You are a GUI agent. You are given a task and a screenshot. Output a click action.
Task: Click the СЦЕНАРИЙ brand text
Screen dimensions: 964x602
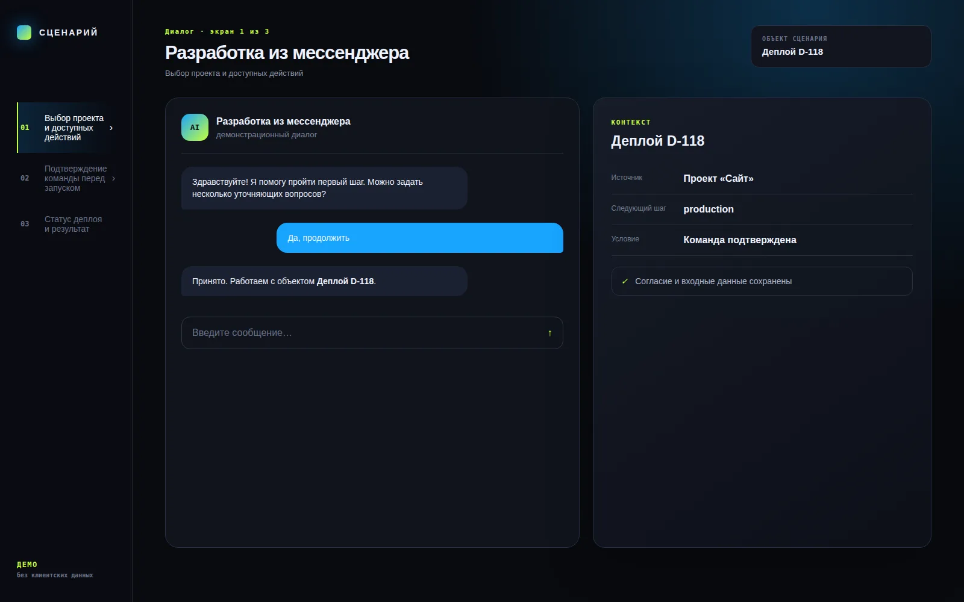pyautogui.click(x=68, y=33)
